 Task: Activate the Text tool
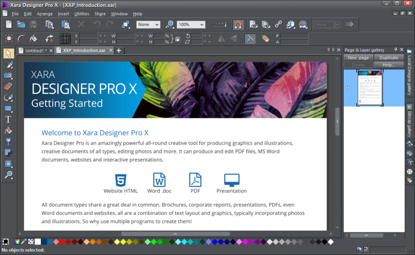[8, 120]
